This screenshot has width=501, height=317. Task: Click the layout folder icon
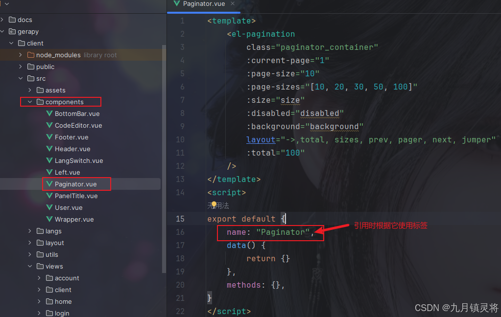[x=40, y=243]
